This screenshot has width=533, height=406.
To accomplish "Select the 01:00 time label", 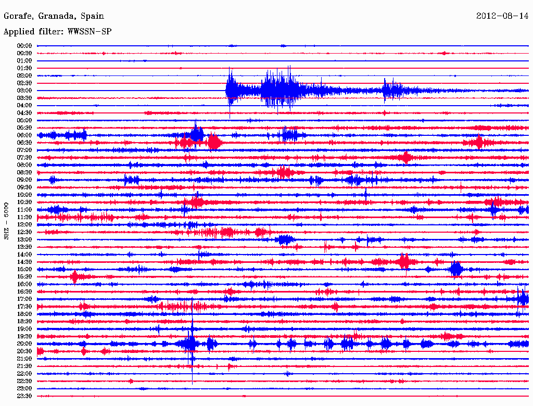I will 24,60.
